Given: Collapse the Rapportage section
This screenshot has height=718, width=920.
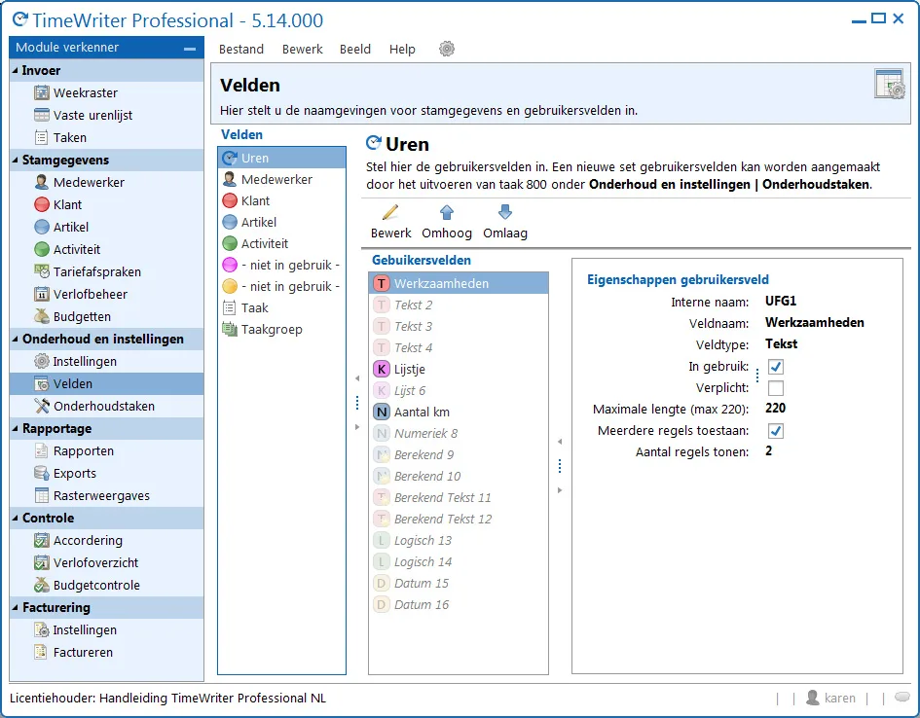Looking at the screenshot, I should 16,428.
